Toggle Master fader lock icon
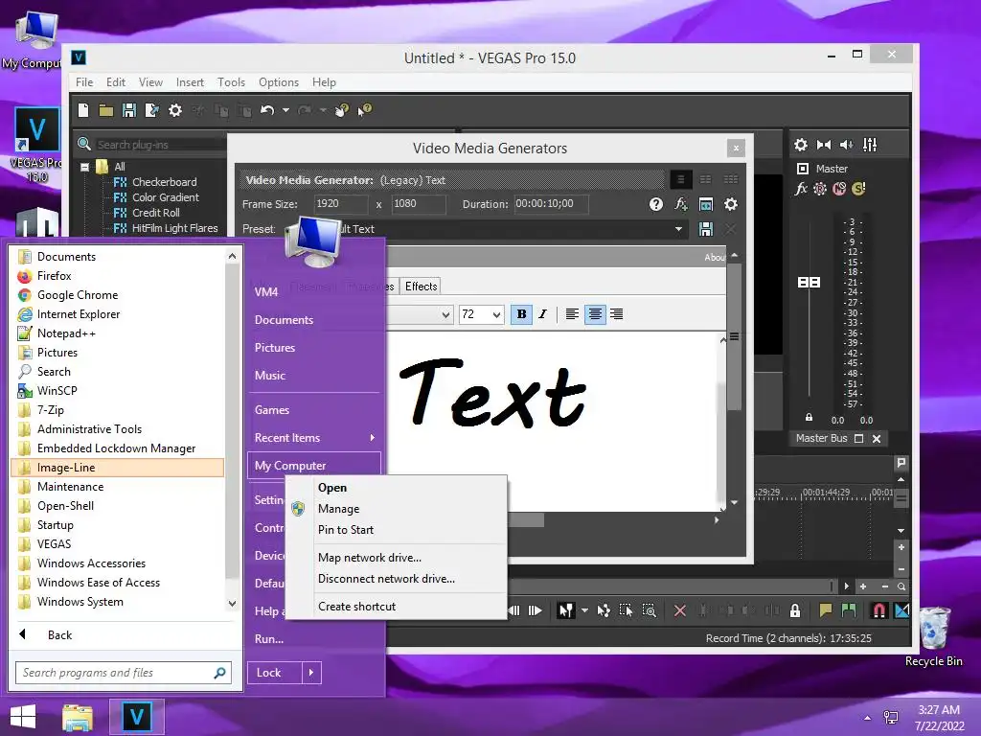This screenshot has height=736, width=981. [809, 418]
